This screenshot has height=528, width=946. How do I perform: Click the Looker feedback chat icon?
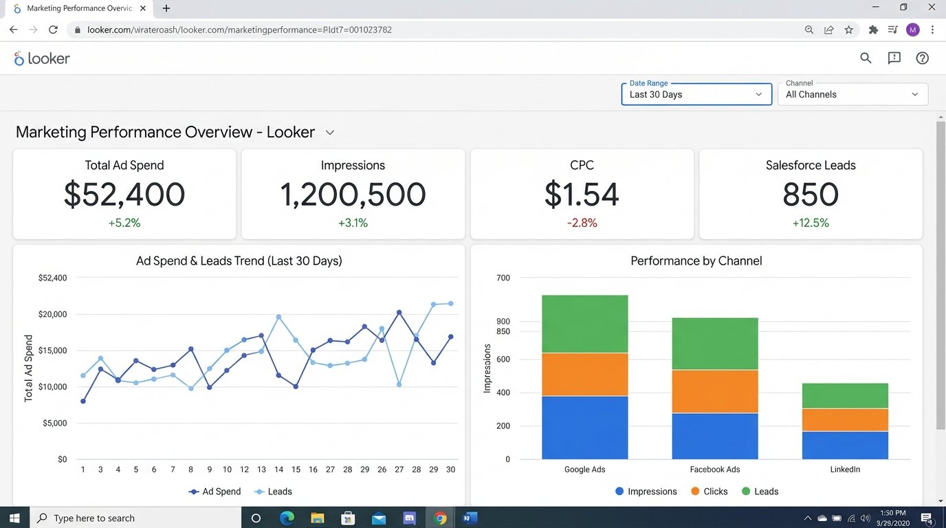894,58
